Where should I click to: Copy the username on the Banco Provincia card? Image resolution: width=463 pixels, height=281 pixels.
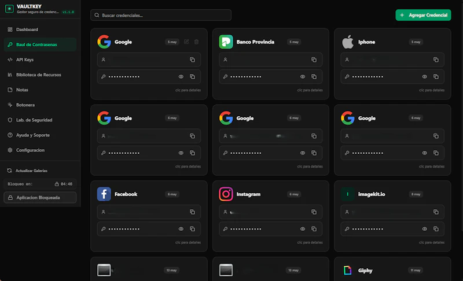[314, 60]
